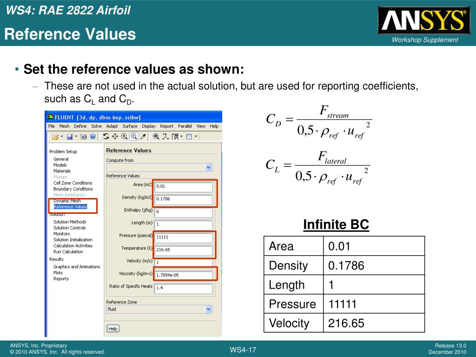Click the fit to window magnifier icon

pos(156,136)
